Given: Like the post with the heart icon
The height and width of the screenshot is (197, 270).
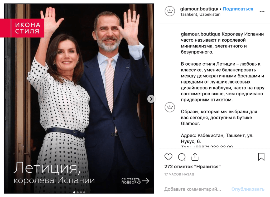Looking at the screenshot, I should click(168, 157).
